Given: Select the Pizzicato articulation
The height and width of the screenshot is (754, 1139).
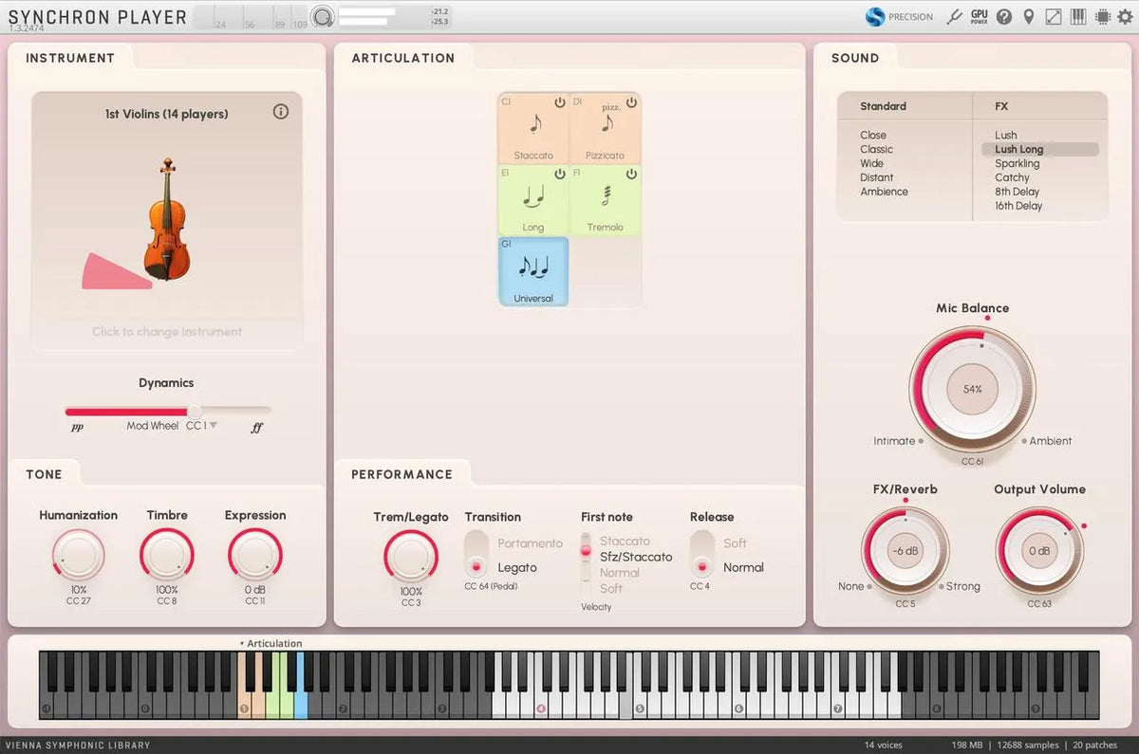Looking at the screenshot, I should pyautogui.click(x=606, y=128).
